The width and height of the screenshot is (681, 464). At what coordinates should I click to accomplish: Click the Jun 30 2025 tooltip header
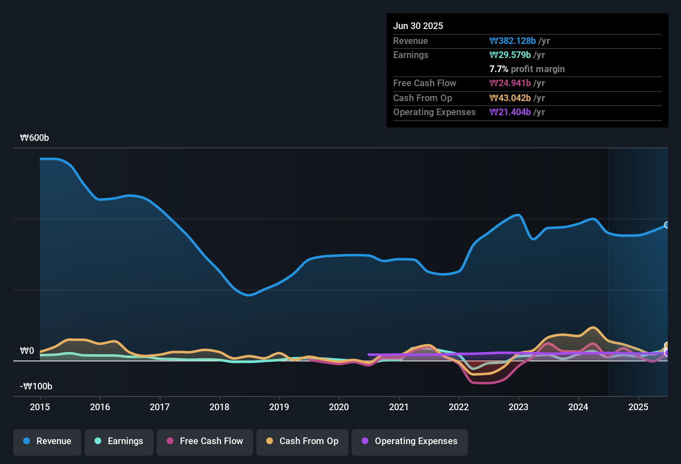click(418, 26)
